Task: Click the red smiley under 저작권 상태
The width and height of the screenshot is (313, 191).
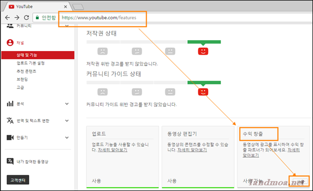Action: click(203, 51)
